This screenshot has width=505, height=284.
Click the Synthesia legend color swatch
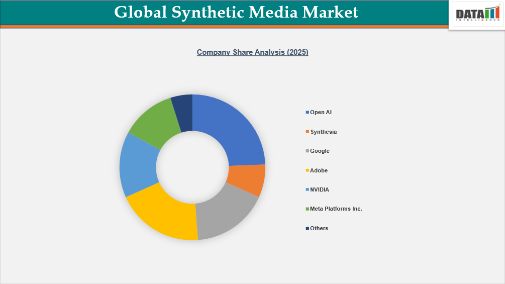[307, 132]
